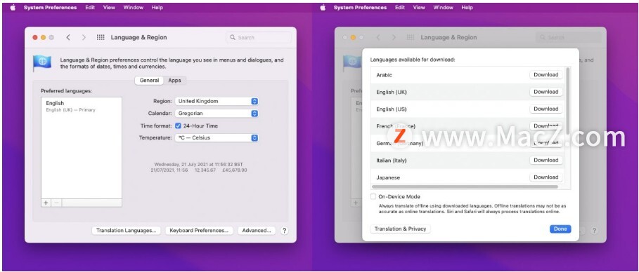Open View menu in left menu bar
The width and height of the screenshot is (639, 272).
click(109, 7)
